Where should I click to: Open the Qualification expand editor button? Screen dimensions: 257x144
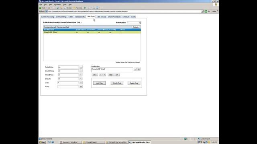click(x=139, y=69)
